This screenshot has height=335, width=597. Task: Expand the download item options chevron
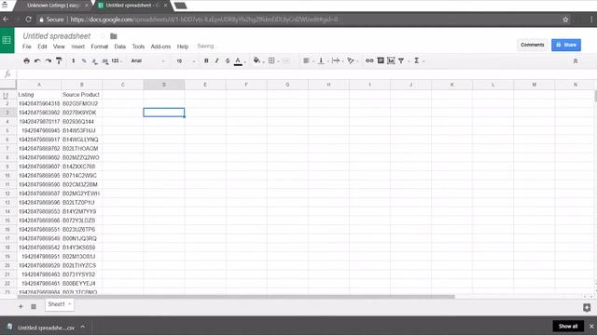[x=83, y=327]
